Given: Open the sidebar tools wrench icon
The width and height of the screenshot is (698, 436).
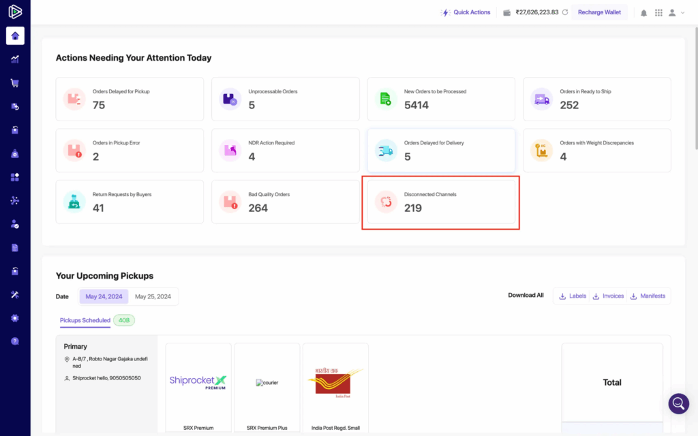Looking at the screenshot, I should 15,294.
